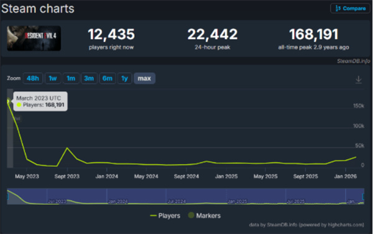
Task: Toggle the Players series in legend
Action: 165,216
